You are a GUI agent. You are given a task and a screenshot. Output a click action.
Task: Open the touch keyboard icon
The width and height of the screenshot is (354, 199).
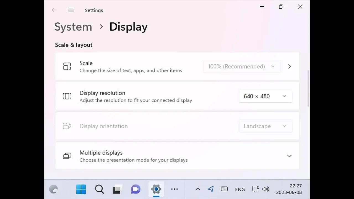[x=224, y=189]
